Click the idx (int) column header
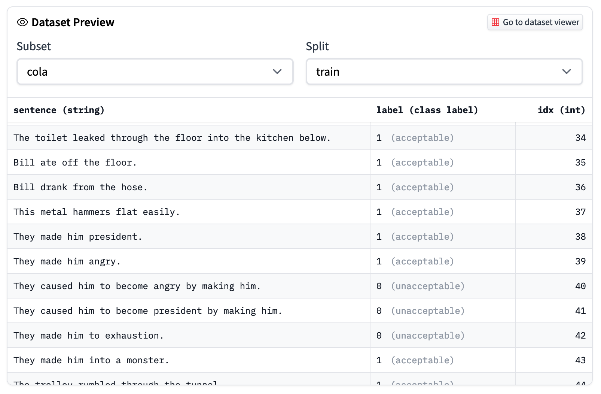This screenshot has width=601, height=394. point(561,110)
